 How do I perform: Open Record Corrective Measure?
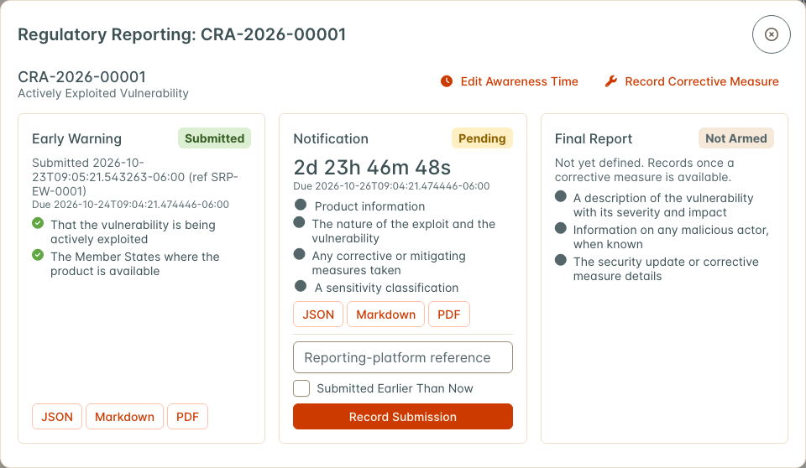tap(691, 81)
